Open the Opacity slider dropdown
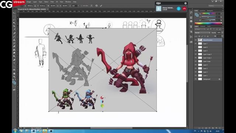 (x=222, y=33)
